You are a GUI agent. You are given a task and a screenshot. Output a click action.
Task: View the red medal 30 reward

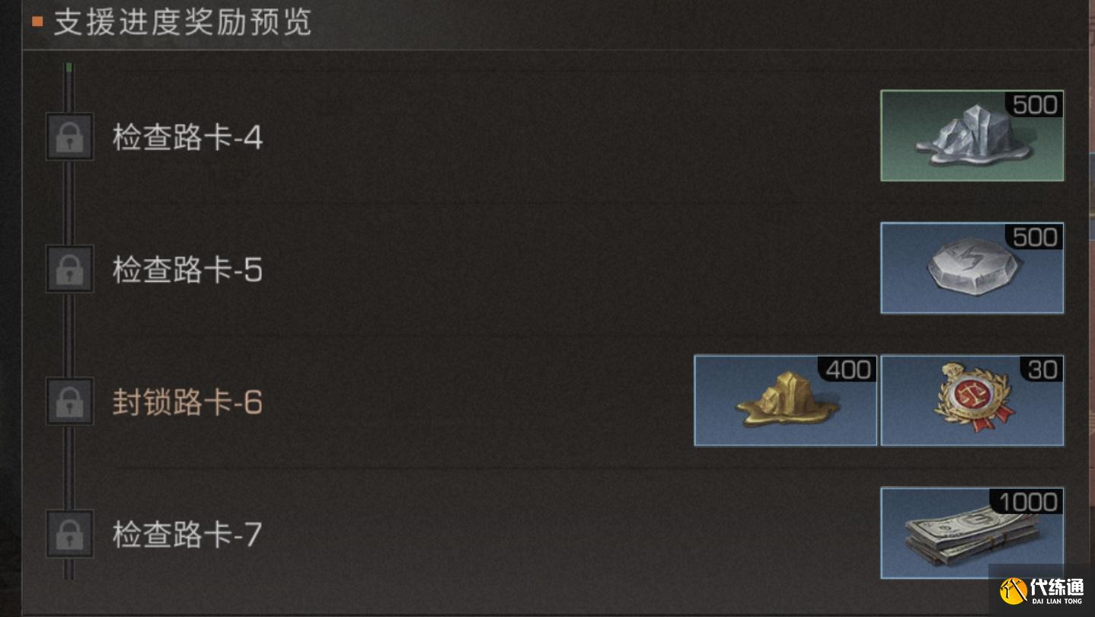coord(972,400)
